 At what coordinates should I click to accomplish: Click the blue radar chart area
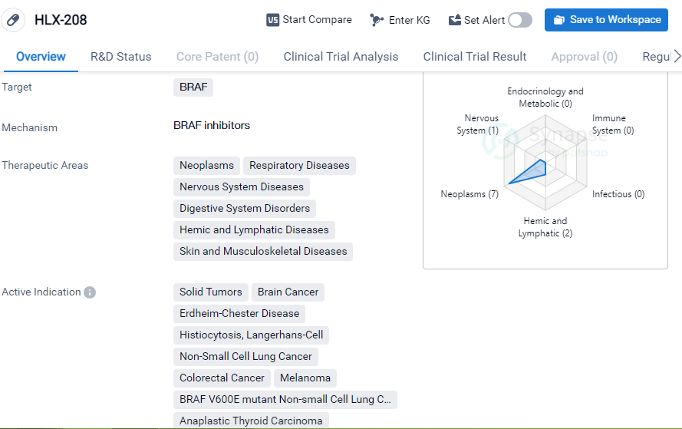(x=533, y=171)
